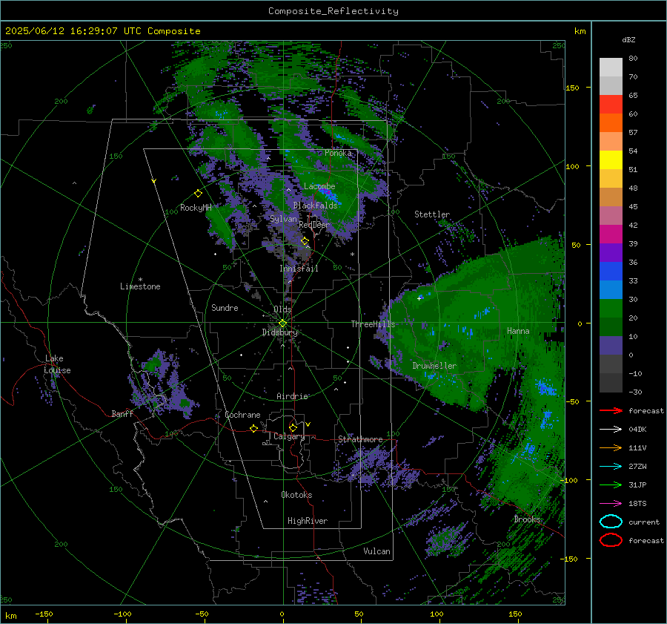Select the white 70-80 dBZ color swatch
The height and width of the screenshot is (624, 667).
point(611,68)
